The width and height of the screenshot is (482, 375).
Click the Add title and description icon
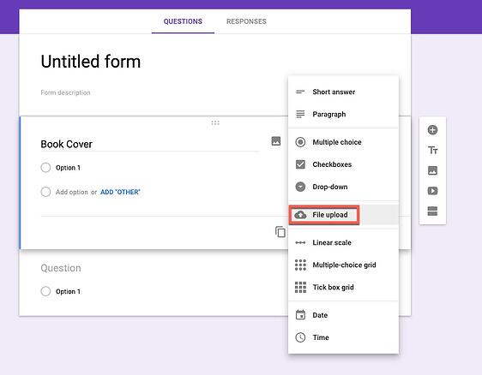(432, 151)
